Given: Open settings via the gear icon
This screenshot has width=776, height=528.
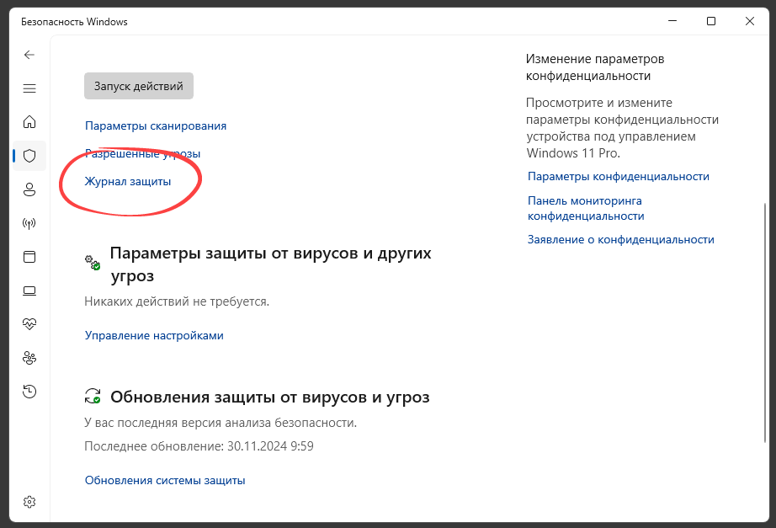Looking at the screenshot, I should (29, 502).
